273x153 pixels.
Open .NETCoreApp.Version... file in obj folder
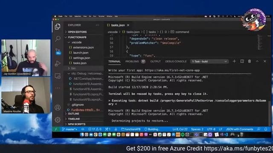[88, 79]
